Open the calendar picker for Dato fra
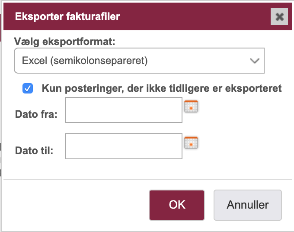 coord(191,106)
